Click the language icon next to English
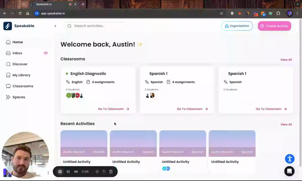Image resolution: width=302 pixels, height=181 pixels. (68, 82)
